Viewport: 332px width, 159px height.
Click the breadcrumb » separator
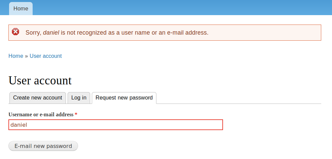(x=26, y=56)
